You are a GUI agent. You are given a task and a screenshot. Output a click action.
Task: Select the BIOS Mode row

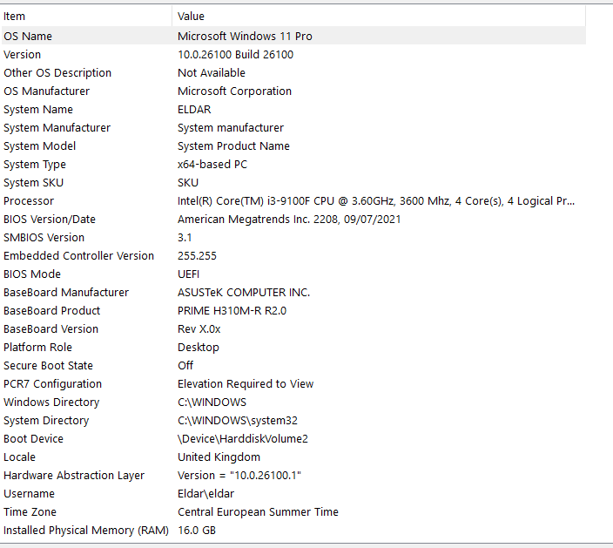click(293, 274)
